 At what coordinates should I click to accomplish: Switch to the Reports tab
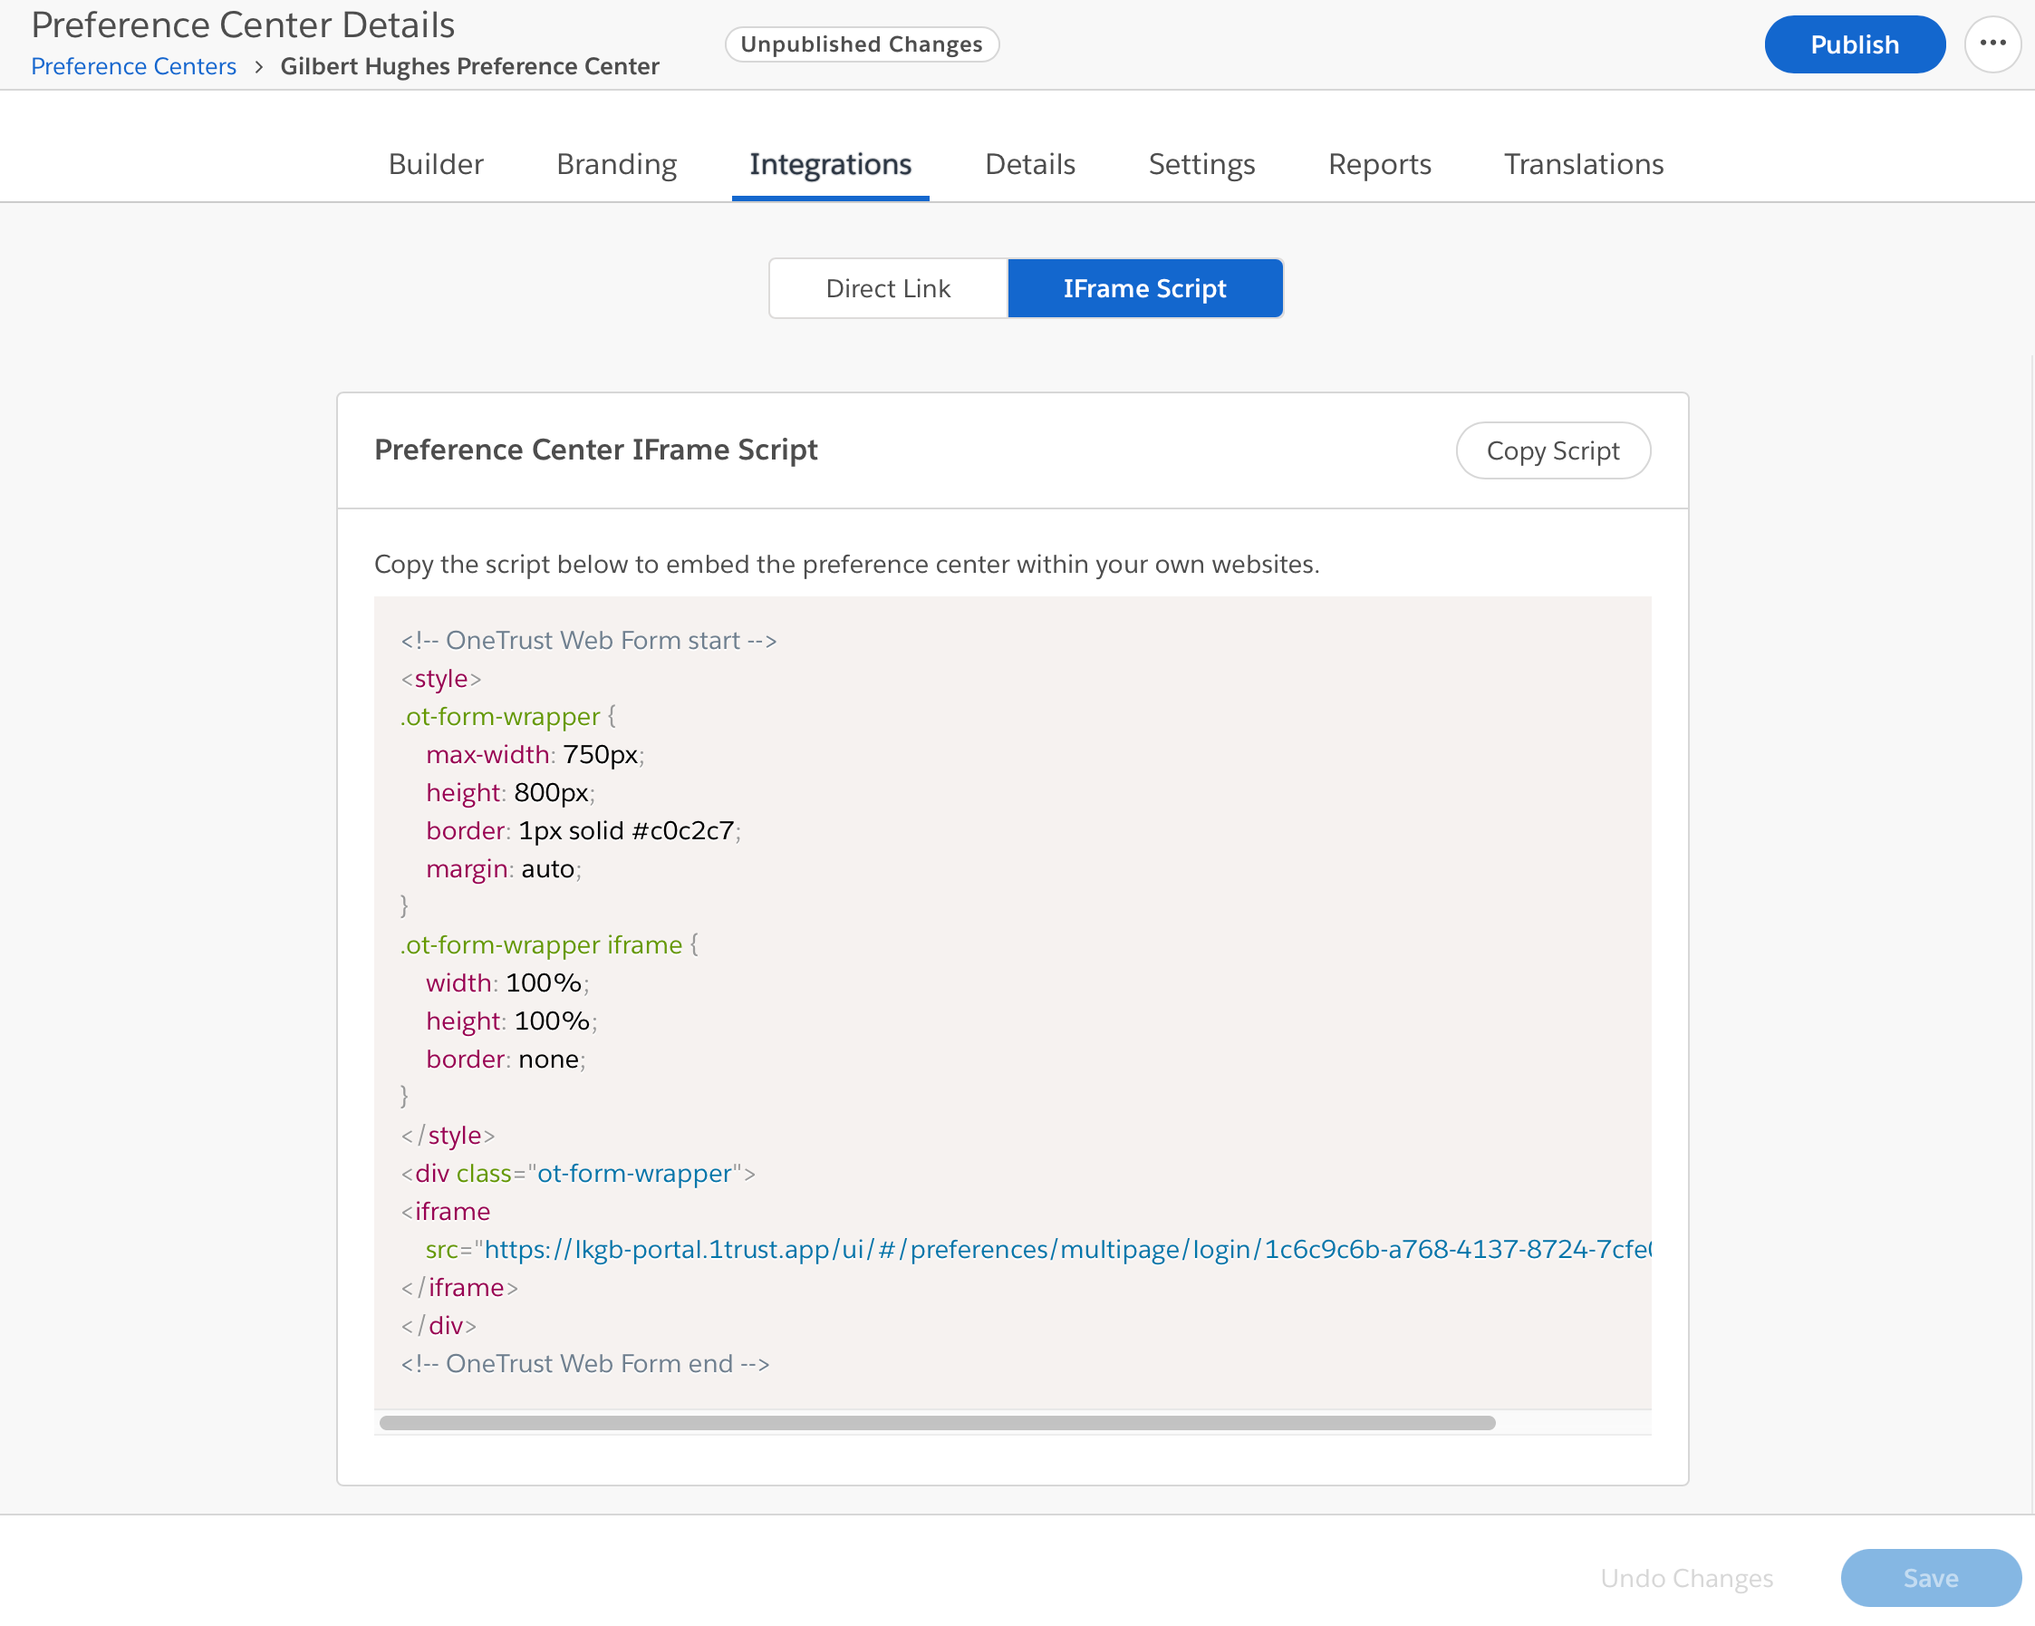click(x=1379, y=163)
